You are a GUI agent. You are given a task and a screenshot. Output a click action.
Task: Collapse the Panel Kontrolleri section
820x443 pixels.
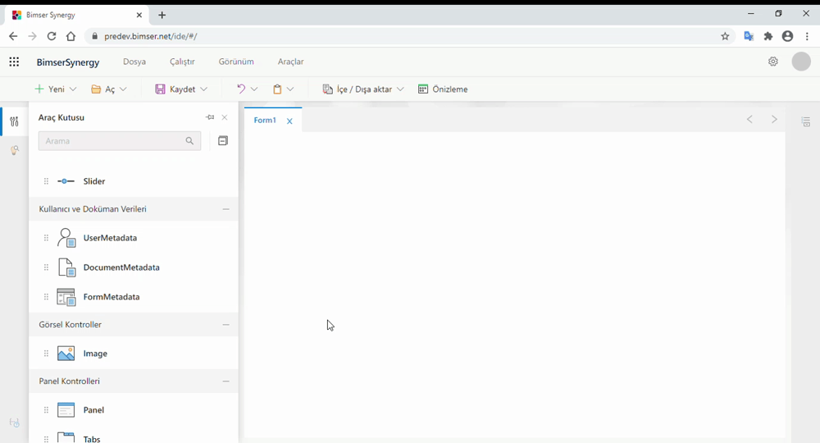click(225, 381)
